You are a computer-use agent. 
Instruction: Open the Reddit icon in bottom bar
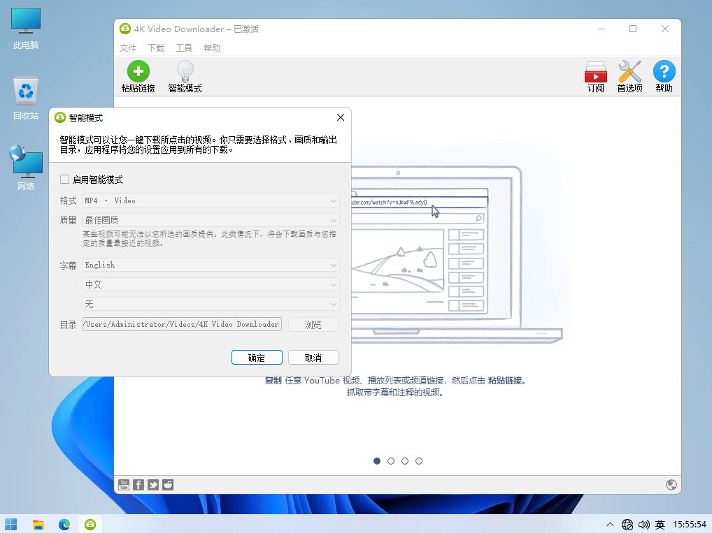pyautogui.click(x=168, y=485)
